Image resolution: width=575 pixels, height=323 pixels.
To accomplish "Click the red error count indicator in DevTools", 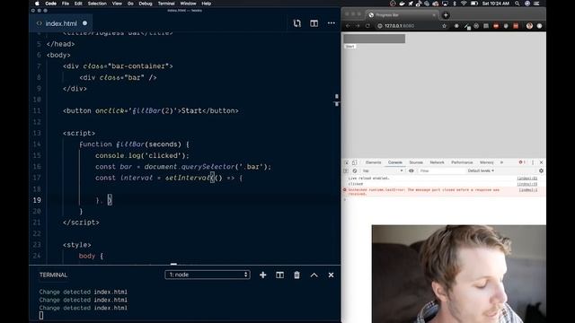I will pyautogui.click(x=522, y=162).
